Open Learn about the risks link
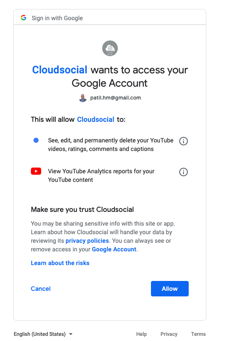 (x=60, y=263)
